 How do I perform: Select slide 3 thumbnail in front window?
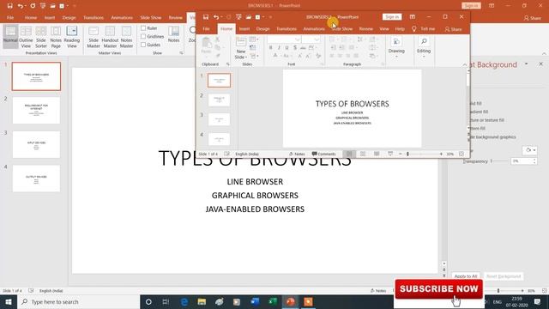(220, 119)
